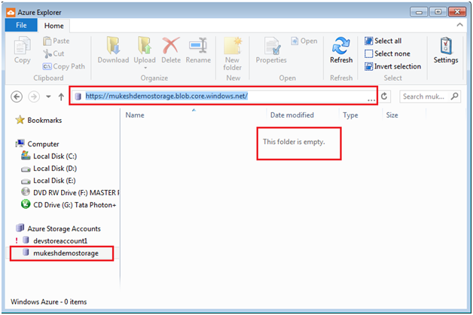This screenshot has width=473, height=315.
Task: Open the File menu tab
Action: pos(21,26)
